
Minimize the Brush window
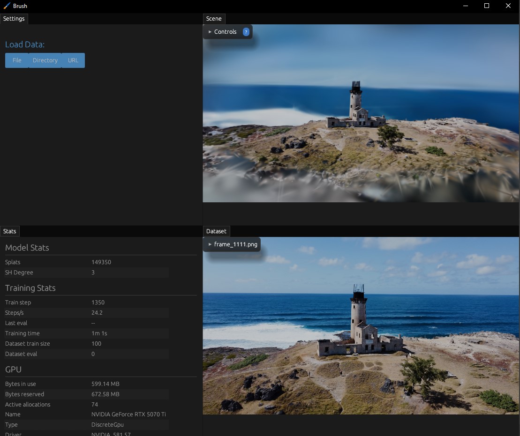(466, 6)
